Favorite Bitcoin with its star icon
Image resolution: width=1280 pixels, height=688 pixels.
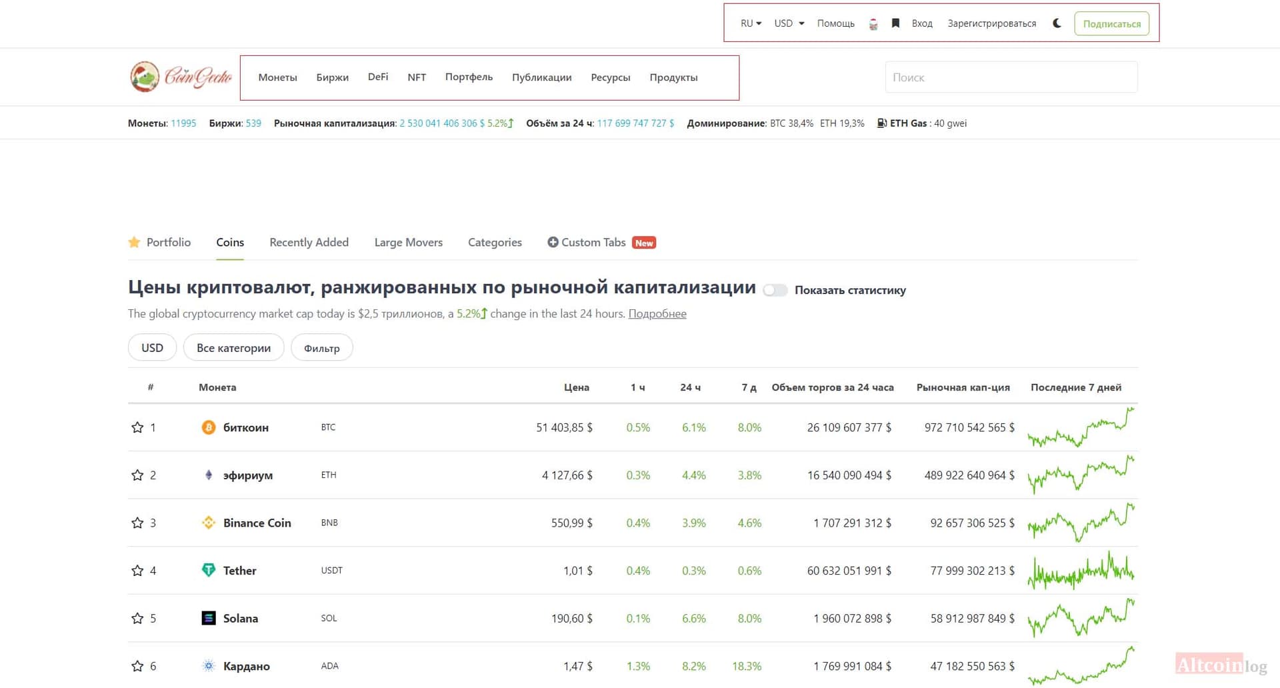pyautogui.click(x=137, y=427)
